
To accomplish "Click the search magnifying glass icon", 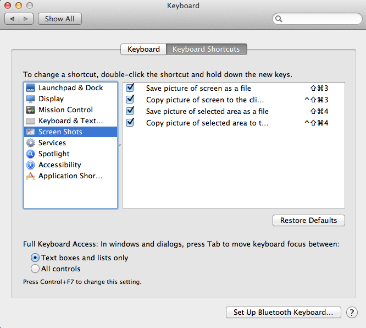I will [x=279, y=19].
